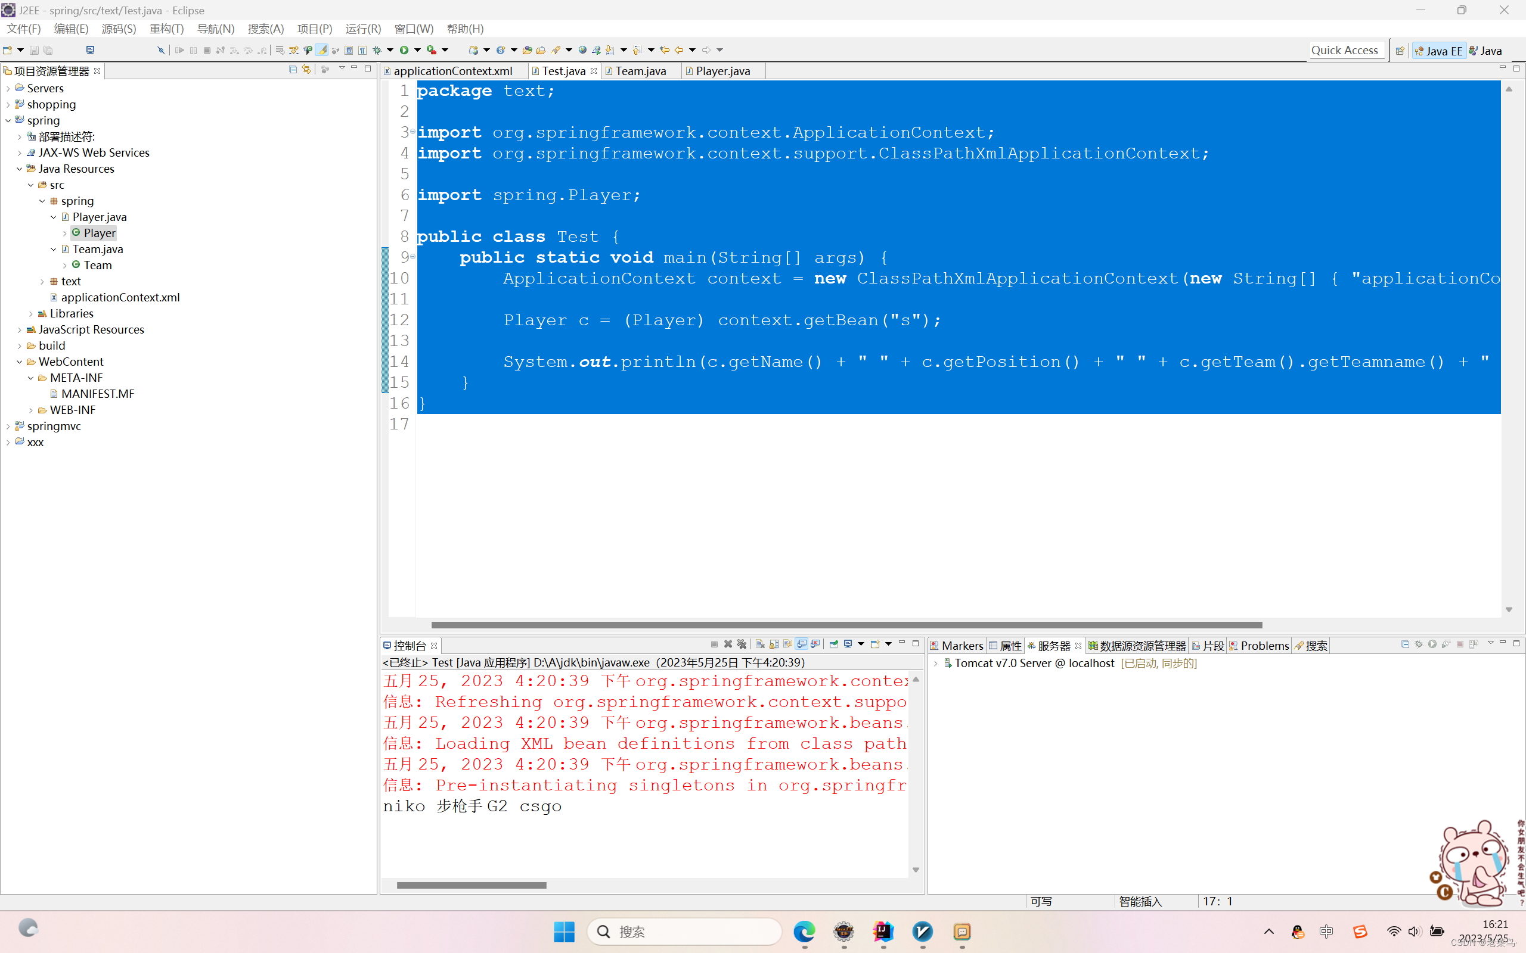Collapse the WebContent folder

pyautogui.click(x=19, y=362)
